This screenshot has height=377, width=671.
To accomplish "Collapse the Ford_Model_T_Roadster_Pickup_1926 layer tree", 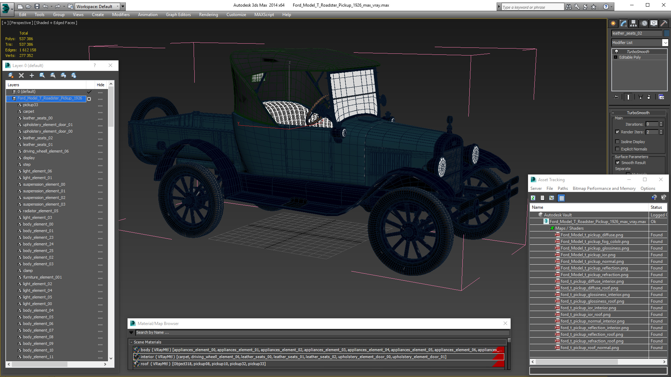I will tap(9, 98).
